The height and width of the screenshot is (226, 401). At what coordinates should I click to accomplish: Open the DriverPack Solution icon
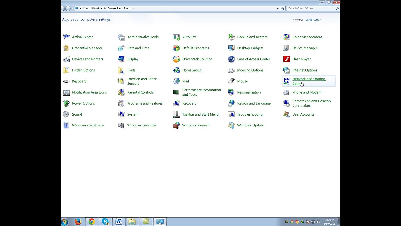(x=176, y=59)
